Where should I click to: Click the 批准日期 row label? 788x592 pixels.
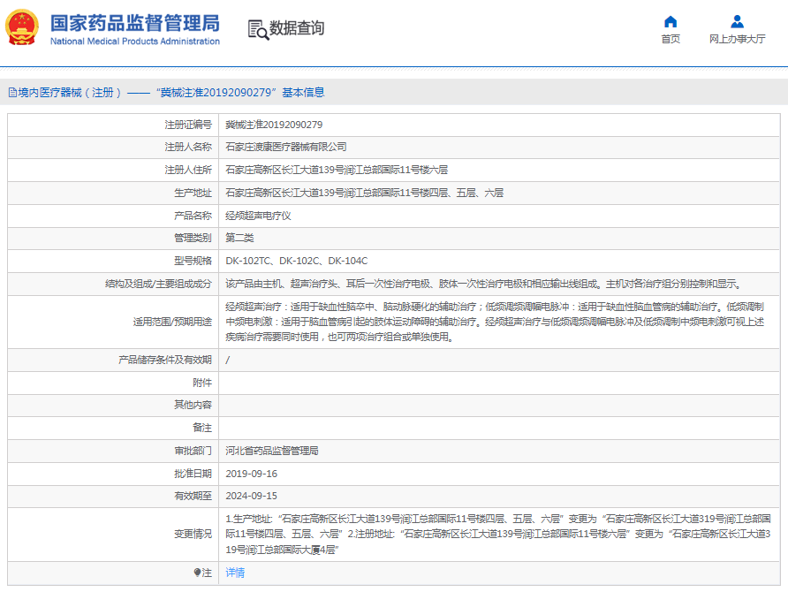[193, 474]
